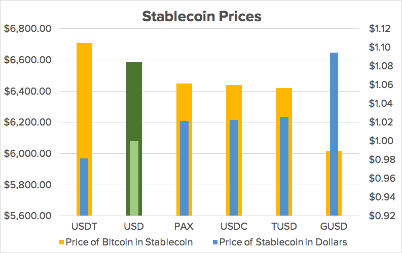This screenshot has width=402, height=253.
Task: Select the orange PAX bar top
Action: [x=184, y=102]
